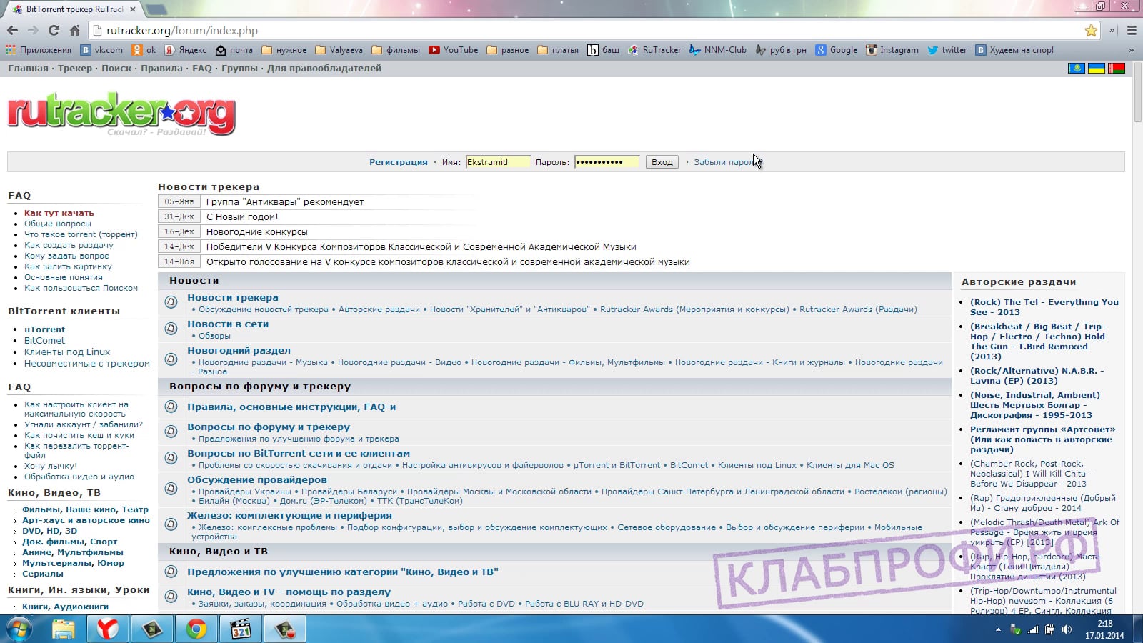The width and height of the screenshot is (1143, 643).
Task: Click the Регистрация link
Action: (x=399, y=162)
